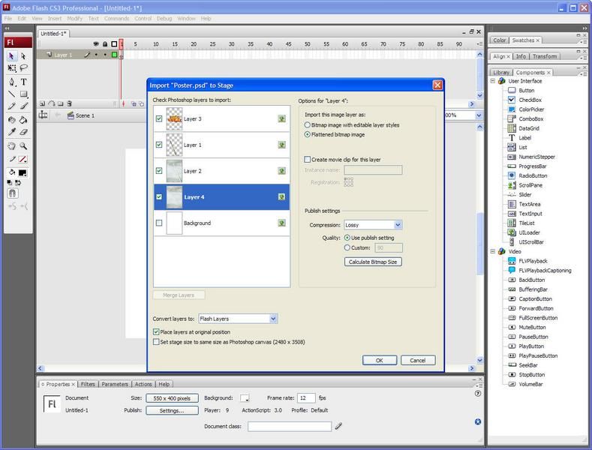Open the File menu
The width and height of the screenshot is (592, 450).
(x=8, y=18)
